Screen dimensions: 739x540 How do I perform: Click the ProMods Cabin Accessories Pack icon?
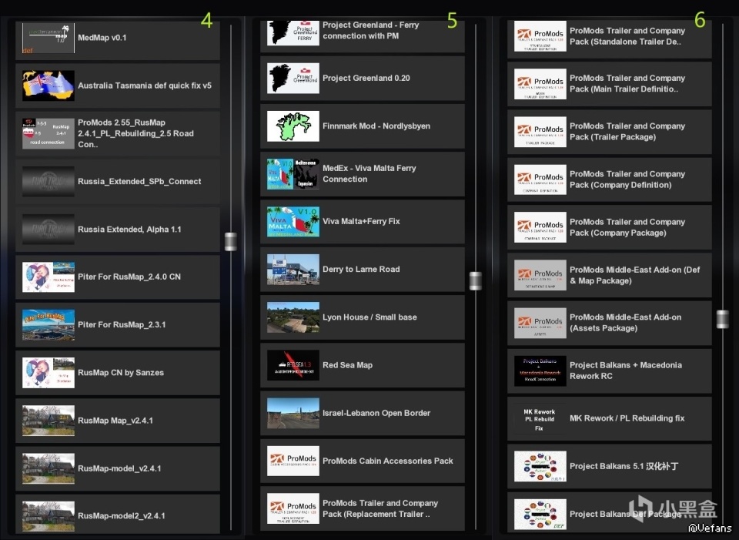point(293,461)
